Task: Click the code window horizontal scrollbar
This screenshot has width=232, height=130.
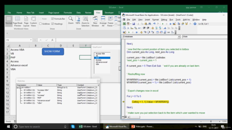Action: tap(135, 117)
